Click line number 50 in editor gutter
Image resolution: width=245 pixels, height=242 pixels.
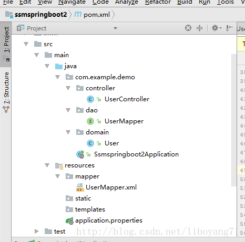coord(242,179)
